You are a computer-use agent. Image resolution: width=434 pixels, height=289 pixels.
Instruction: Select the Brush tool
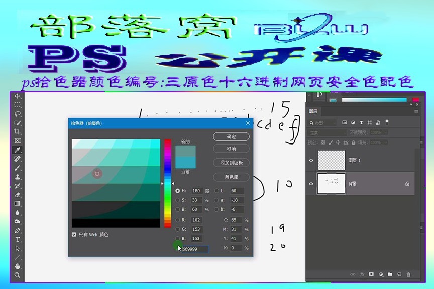coord(17,168)
